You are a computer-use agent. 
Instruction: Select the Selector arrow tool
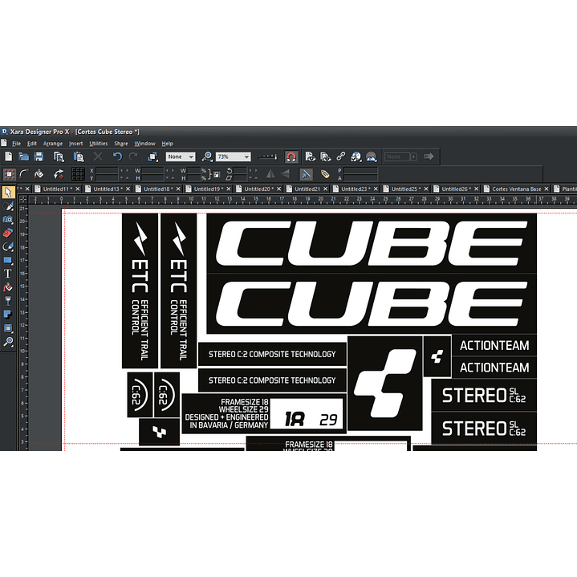click(7, 193)
